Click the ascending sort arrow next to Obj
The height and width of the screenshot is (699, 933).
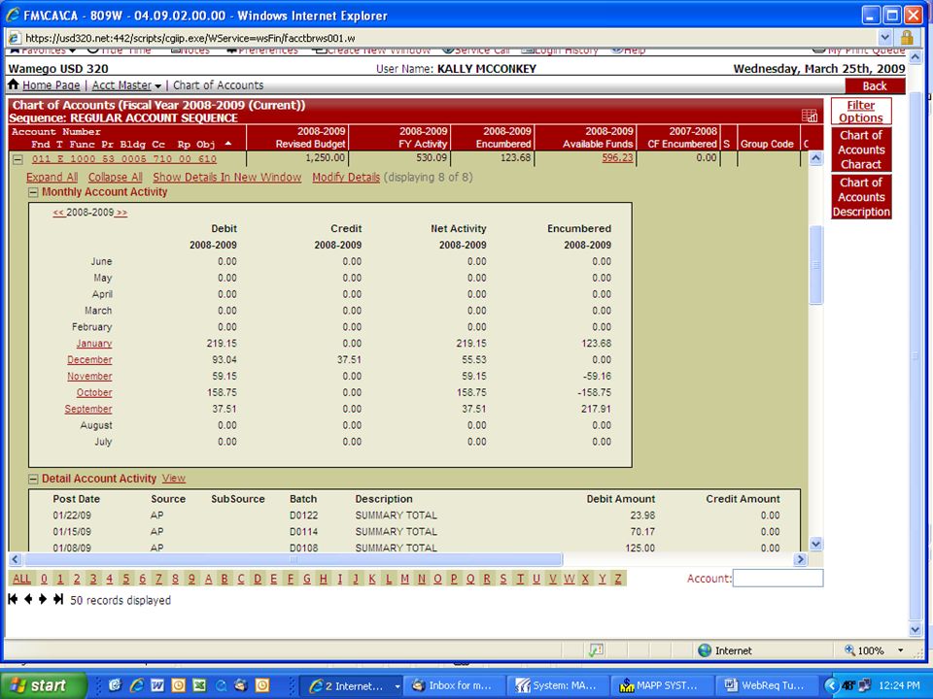pos(227,144)
